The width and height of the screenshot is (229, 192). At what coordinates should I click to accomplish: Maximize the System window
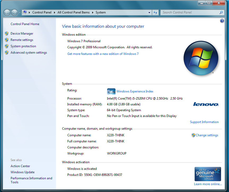coord(209,3)
